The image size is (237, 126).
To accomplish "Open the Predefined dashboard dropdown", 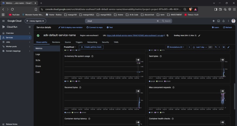I will pos(70,47).
